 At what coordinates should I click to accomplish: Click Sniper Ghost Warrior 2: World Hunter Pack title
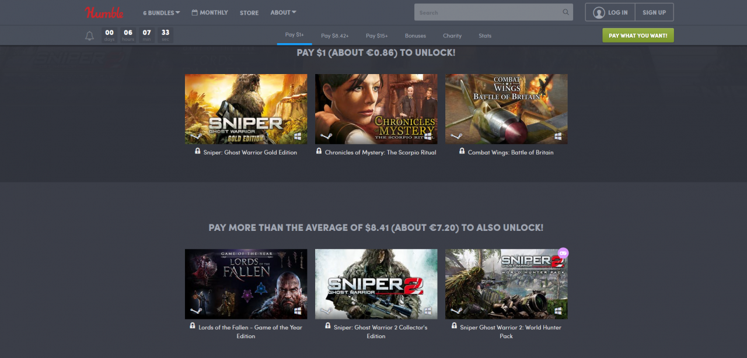[511, 331]
